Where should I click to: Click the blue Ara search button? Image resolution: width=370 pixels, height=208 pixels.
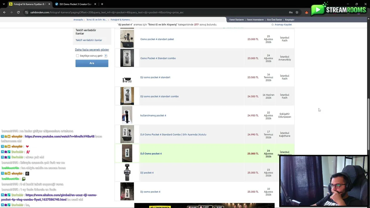coord(92,63)
